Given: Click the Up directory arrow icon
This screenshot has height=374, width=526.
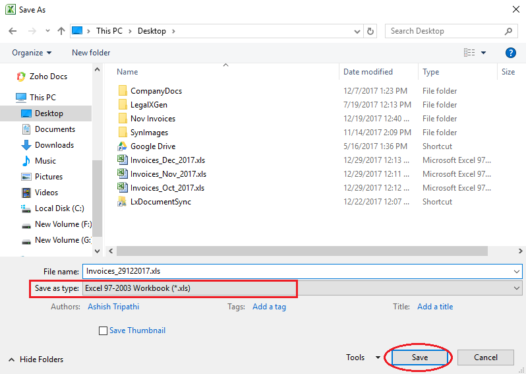Looking at the screenshot, I should (61, 31).
